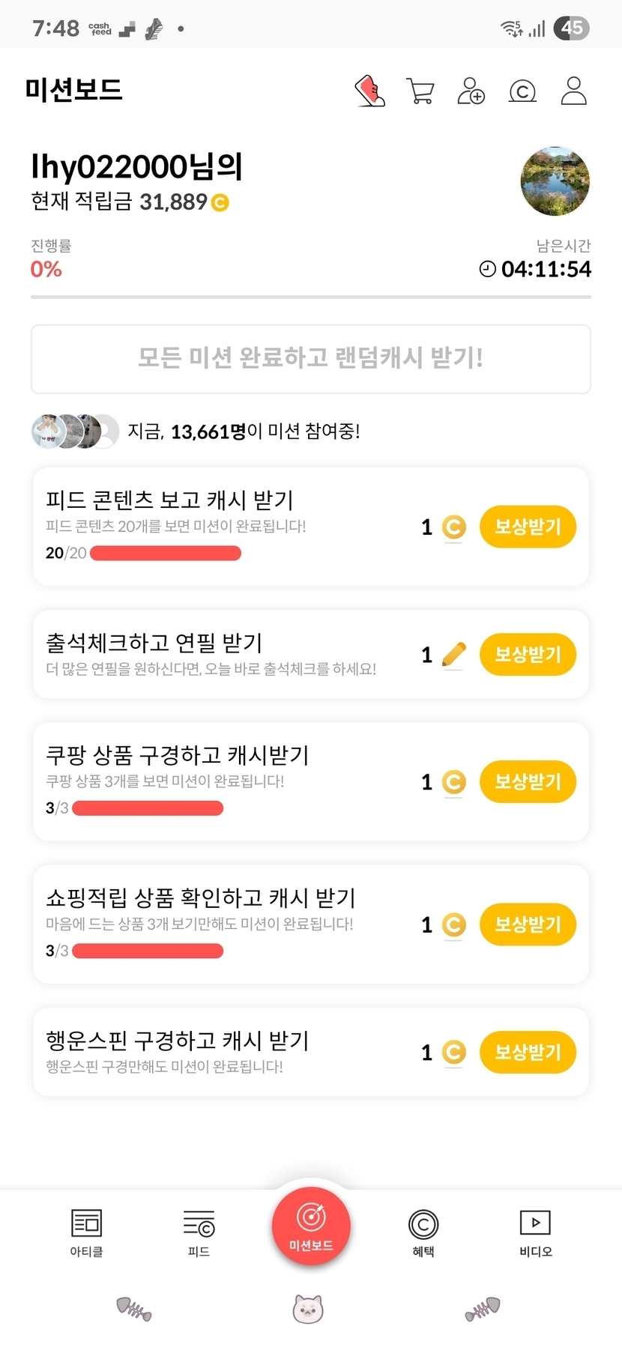Switch to the 아티클 tab
Image resolution: width=622 pixels, height=1347 pixels.
tap(86, 1232)
